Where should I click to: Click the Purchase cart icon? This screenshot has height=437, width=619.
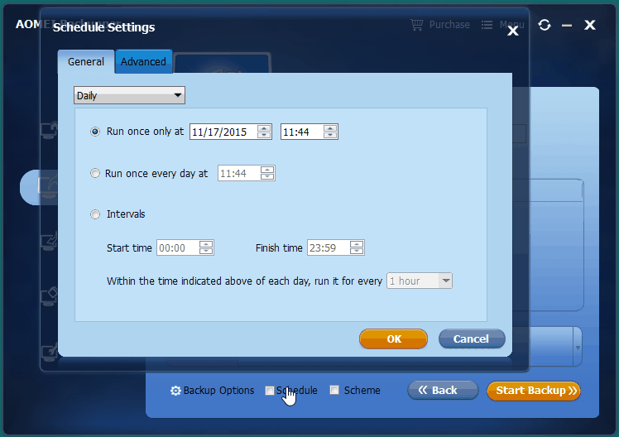417,25
